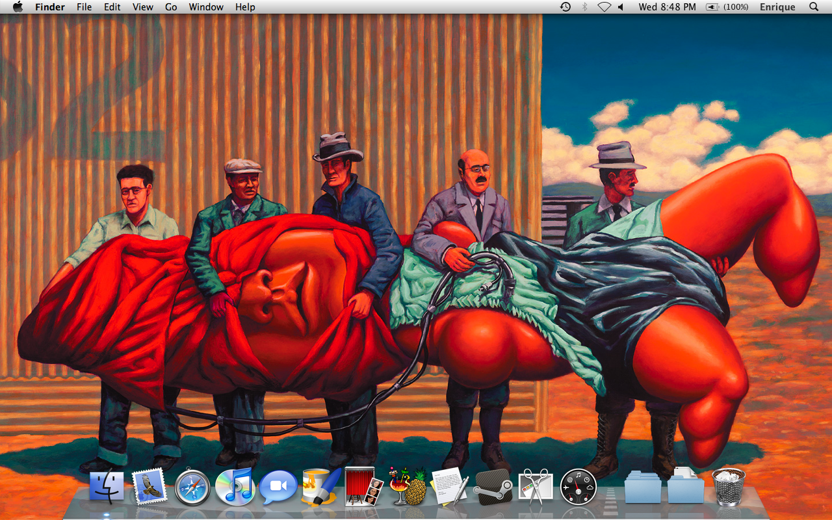832x520 pixels.
Task: Launch the cocktail and pineapple app
Action: coord(407,486)
